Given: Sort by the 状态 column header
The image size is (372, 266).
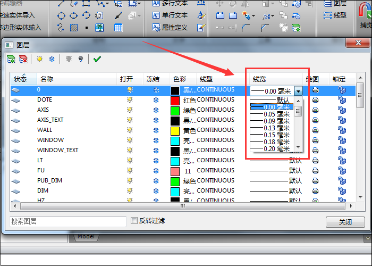Looking at the screenshot, I should 24,79.
